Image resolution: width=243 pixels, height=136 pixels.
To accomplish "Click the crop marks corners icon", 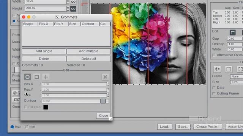I will click(217, 69).
